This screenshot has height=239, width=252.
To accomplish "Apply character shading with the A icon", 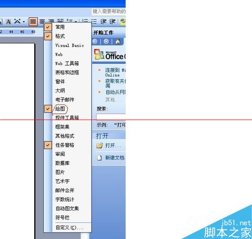I will [8, 22].
